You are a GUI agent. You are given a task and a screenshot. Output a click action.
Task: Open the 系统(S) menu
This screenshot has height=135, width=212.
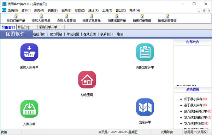tap(13, 10)
